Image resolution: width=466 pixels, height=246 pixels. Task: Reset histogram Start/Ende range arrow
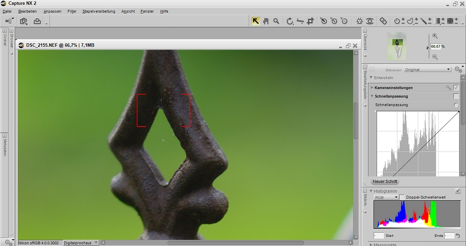coord(458,236)
